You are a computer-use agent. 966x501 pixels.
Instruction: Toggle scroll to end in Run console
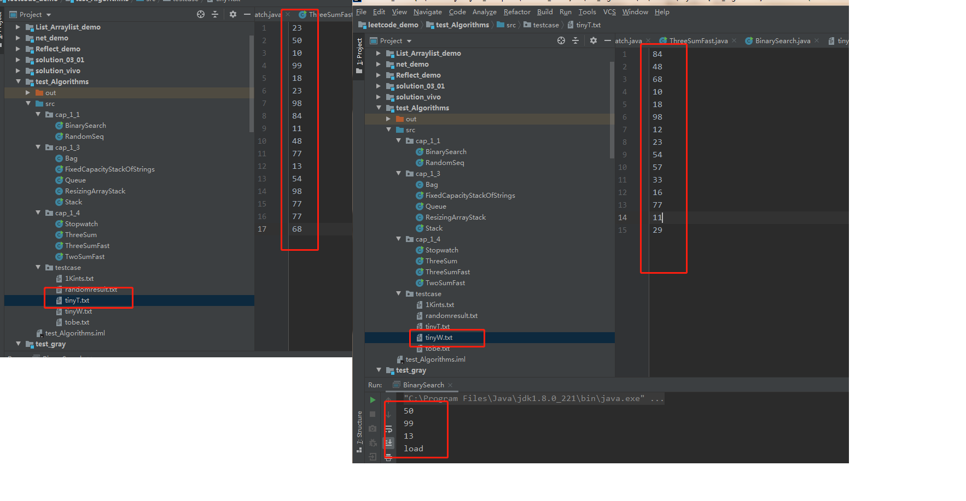point(388,443)
